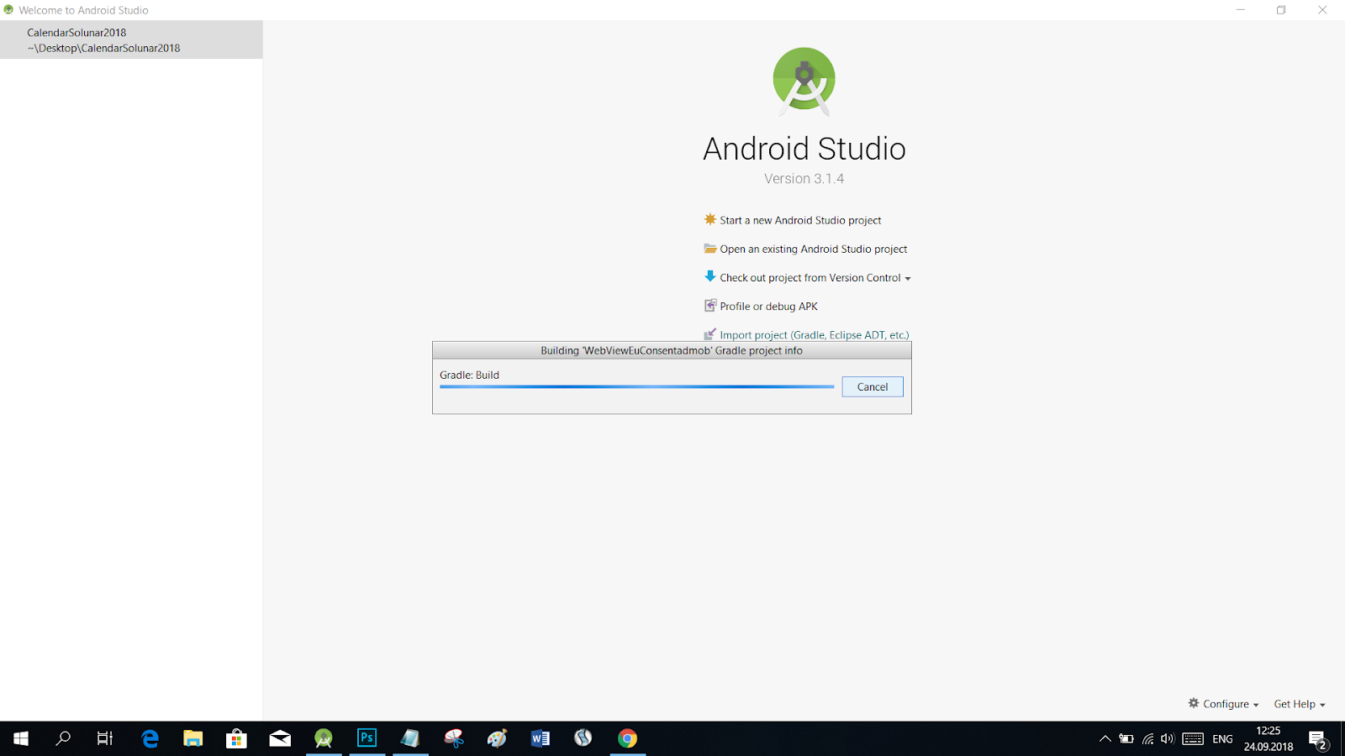Open Task View in the taskbar

click(x=105, y=738)
